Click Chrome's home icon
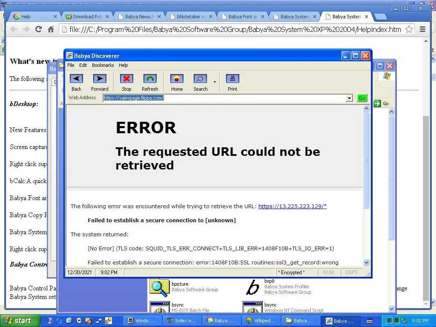This screenshot has height=327, width=436. [51, 29]
